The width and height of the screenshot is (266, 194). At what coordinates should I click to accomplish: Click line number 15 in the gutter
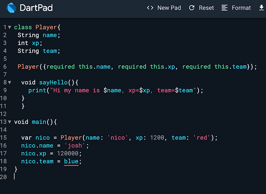[5, 137]
